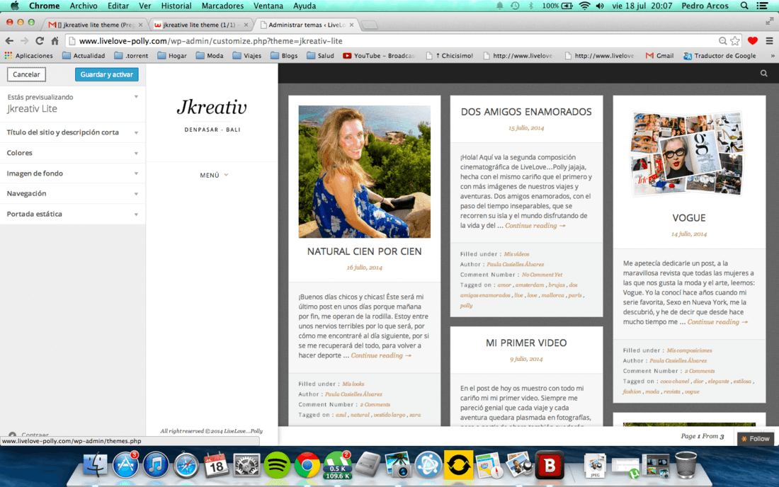Image resolution: width=779 pixels, height=487 pixels.
Task: Follow the Continue reading link in the VOGUE post
Action: click(x=717, y=322)
